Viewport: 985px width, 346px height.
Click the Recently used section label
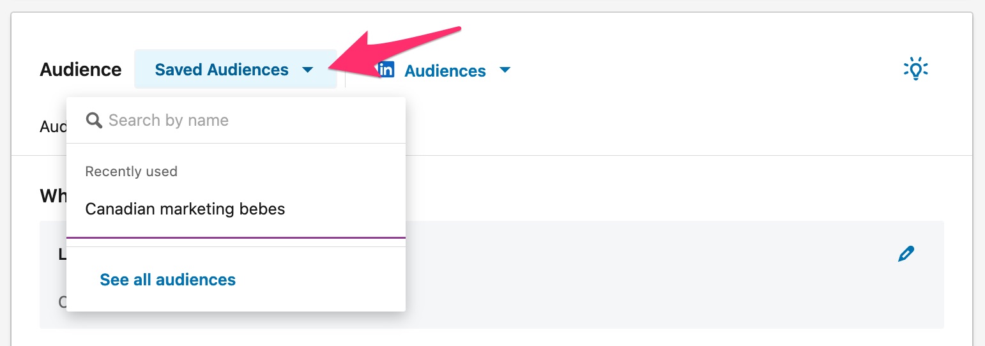point(131,171)
